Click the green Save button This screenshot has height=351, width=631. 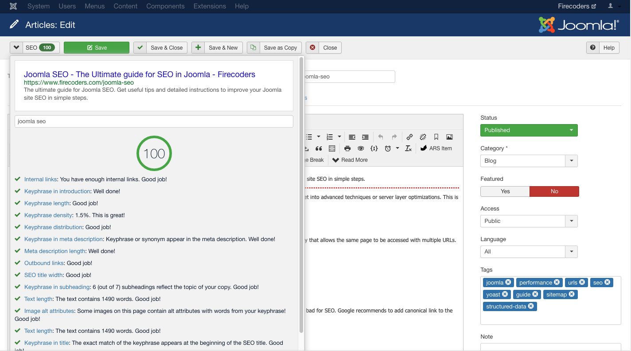pos(97,48)
